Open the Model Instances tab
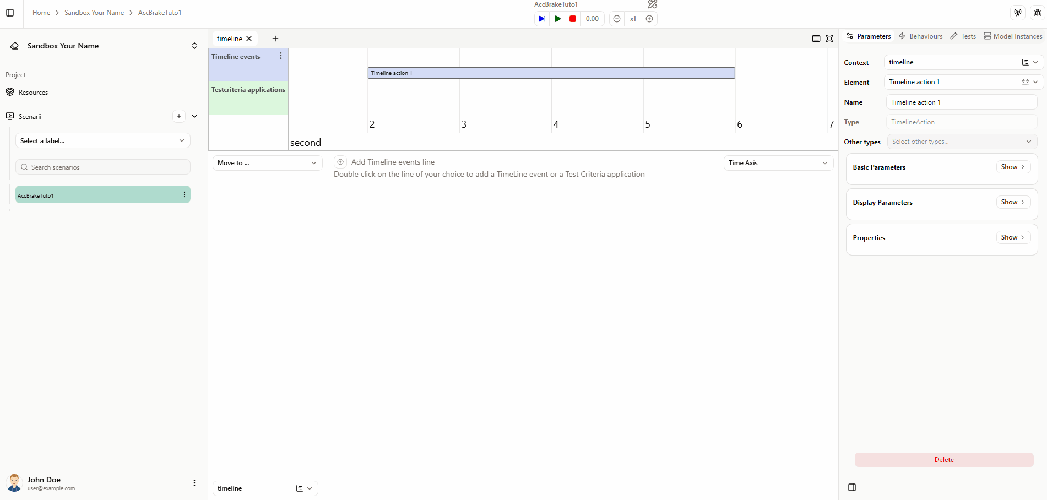 point(1012,36)
